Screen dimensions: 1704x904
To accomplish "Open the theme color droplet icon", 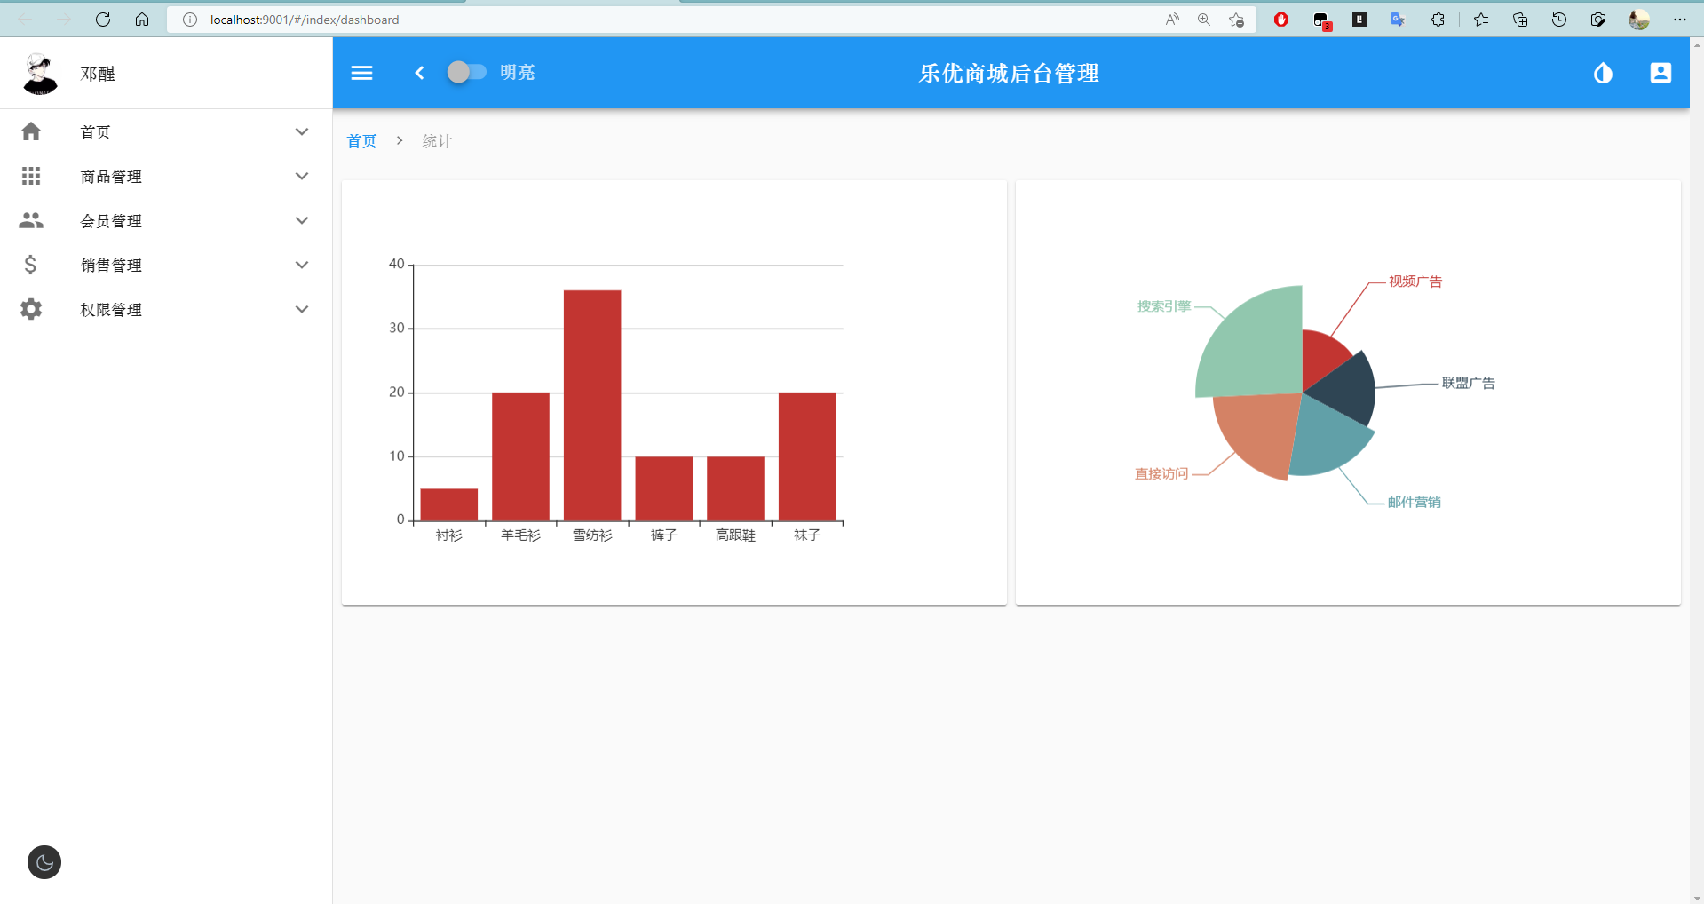I will [1603, 73].
